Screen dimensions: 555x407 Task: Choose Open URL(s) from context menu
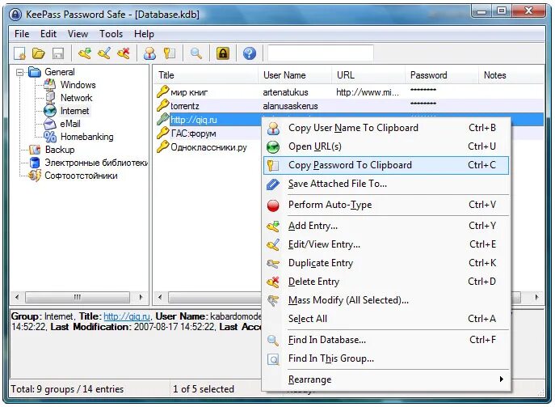386,146
